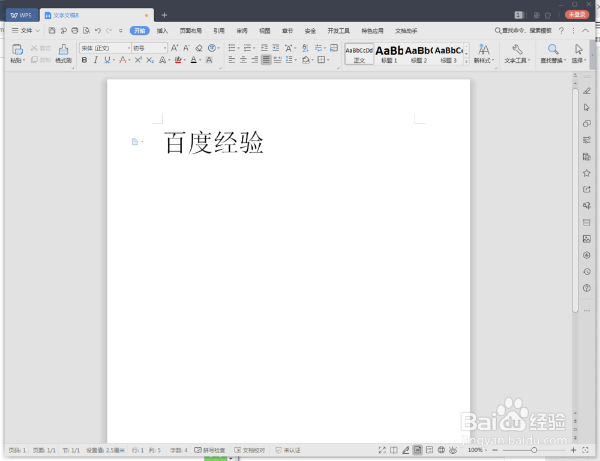This screenshot has width=600, height=461.
Task: Open the font size dropdown
Action: click(165, 48)
